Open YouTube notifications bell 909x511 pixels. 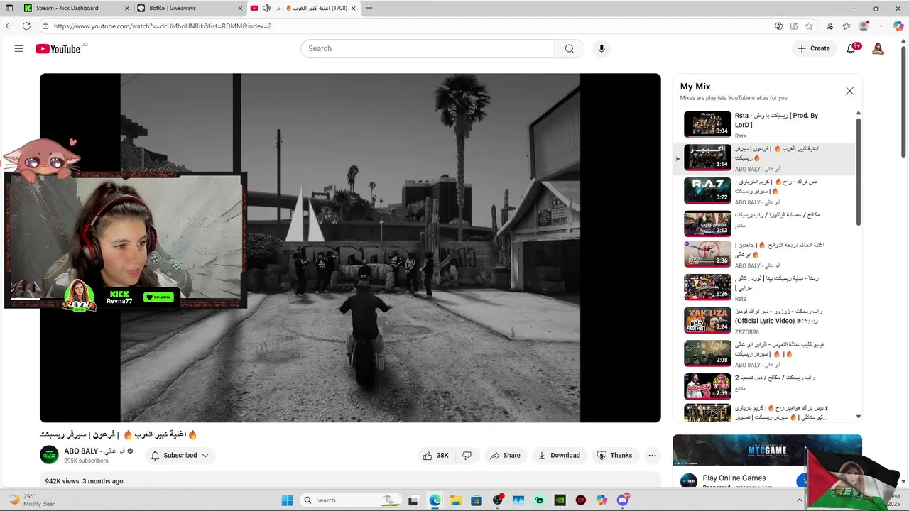click(x=851, y=48)
